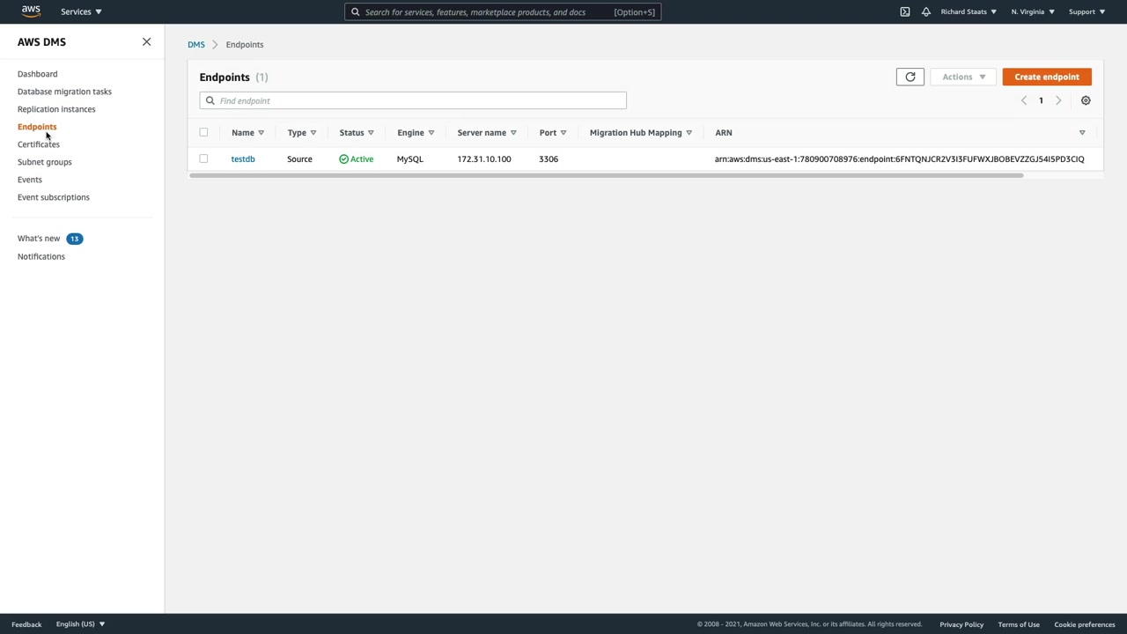
Task: Click the search magnifier in Find endpoint
Action: [210, 100]
